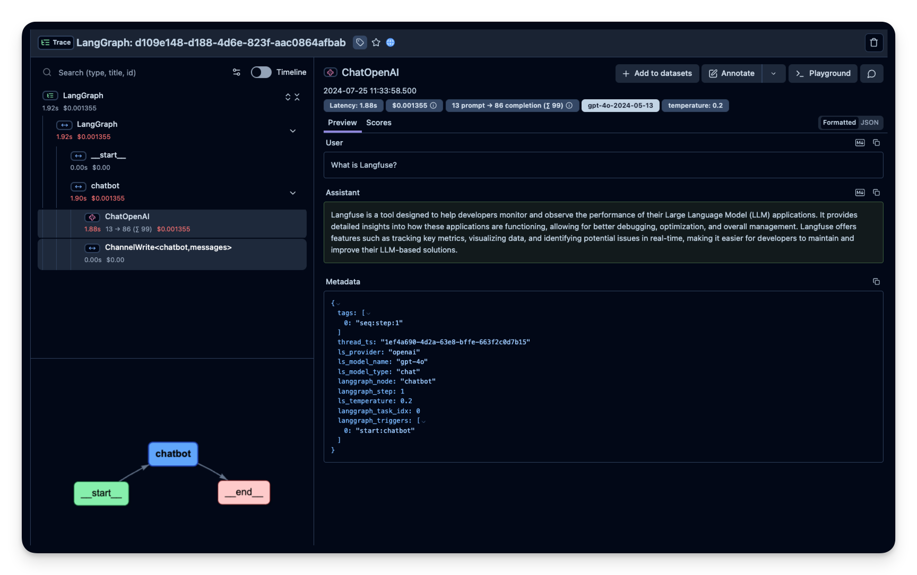
Task: Render the User message as markdown
Action: [x=860, y=142]
